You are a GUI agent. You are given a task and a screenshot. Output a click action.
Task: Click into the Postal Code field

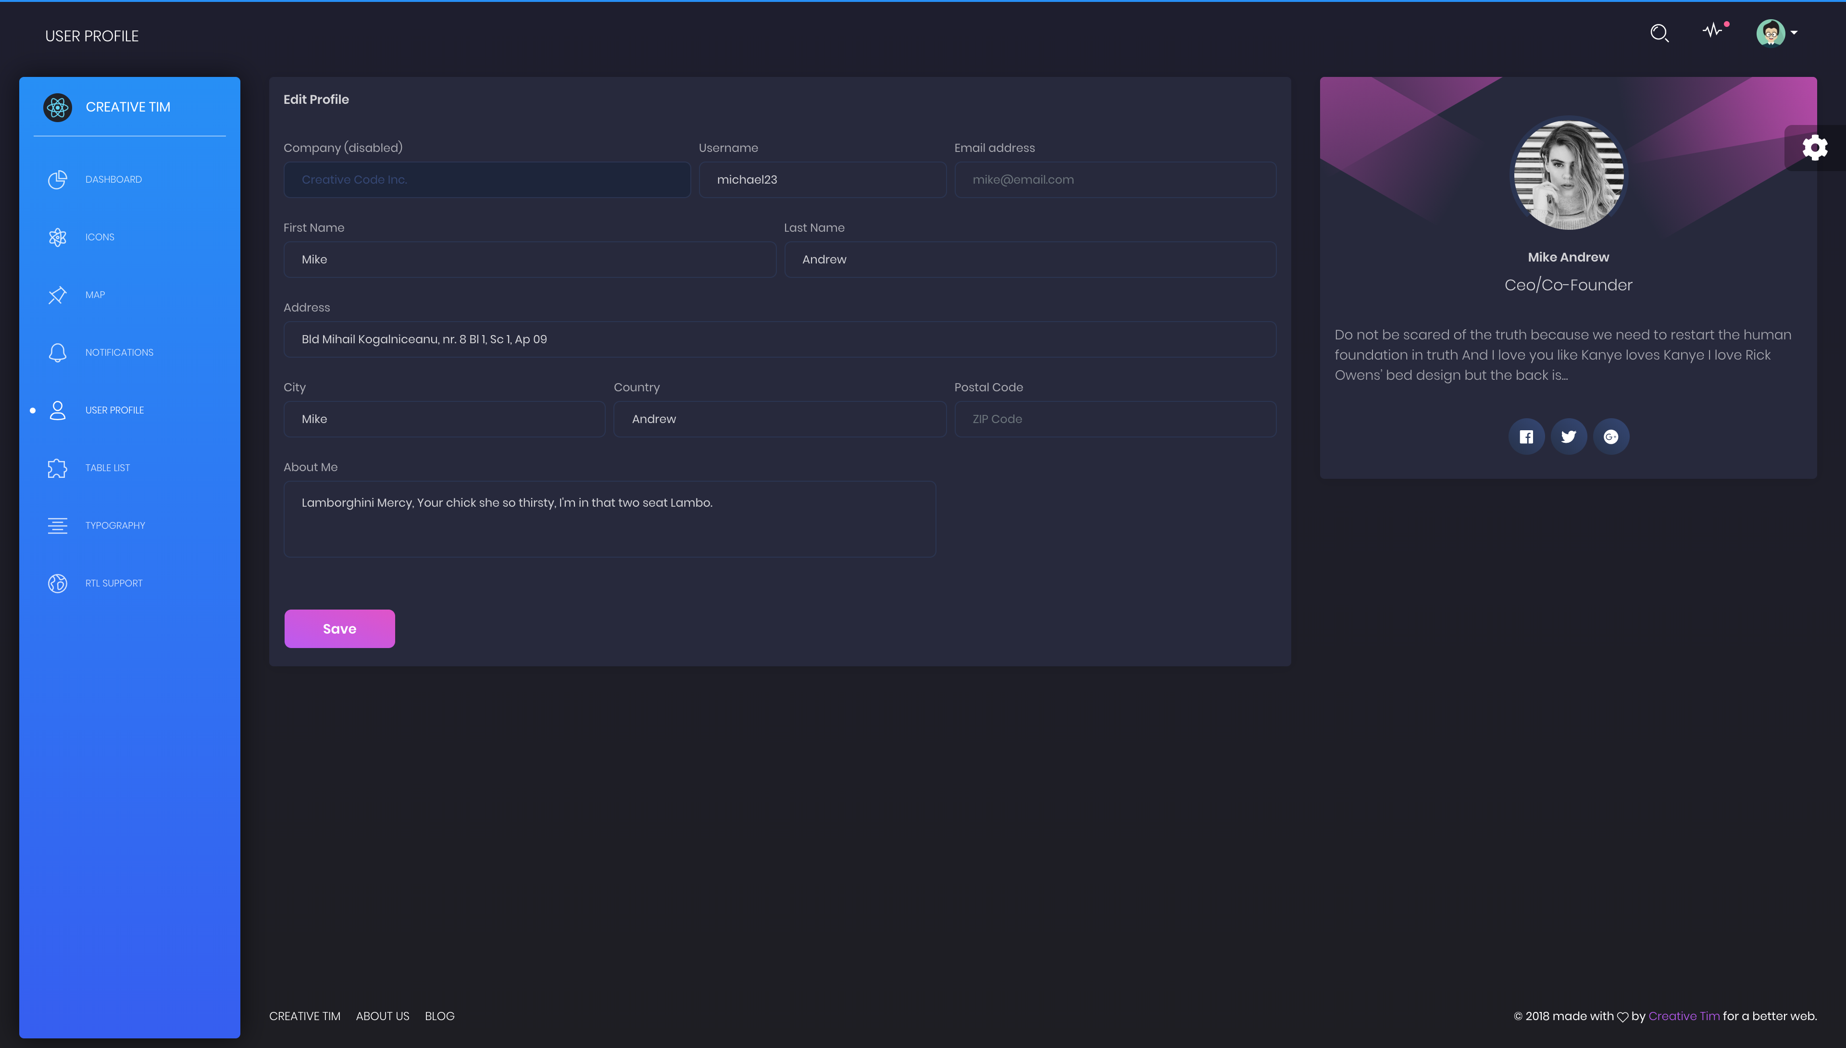1114,419
